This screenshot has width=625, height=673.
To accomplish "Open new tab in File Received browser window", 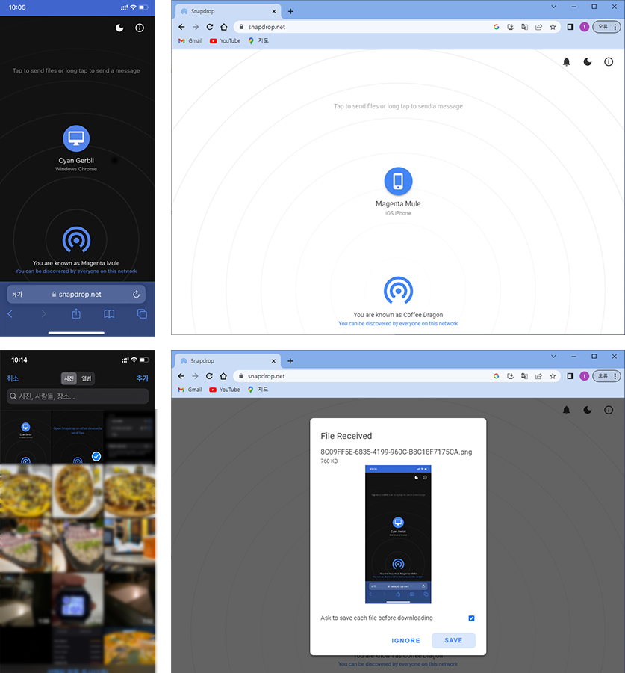I will 290,361.
